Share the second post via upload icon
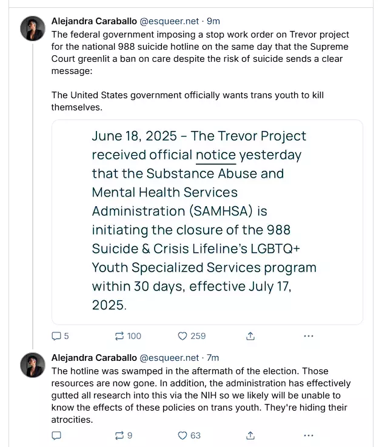The width and height of the screenshot is (379, 447). (x=250, y=435)
